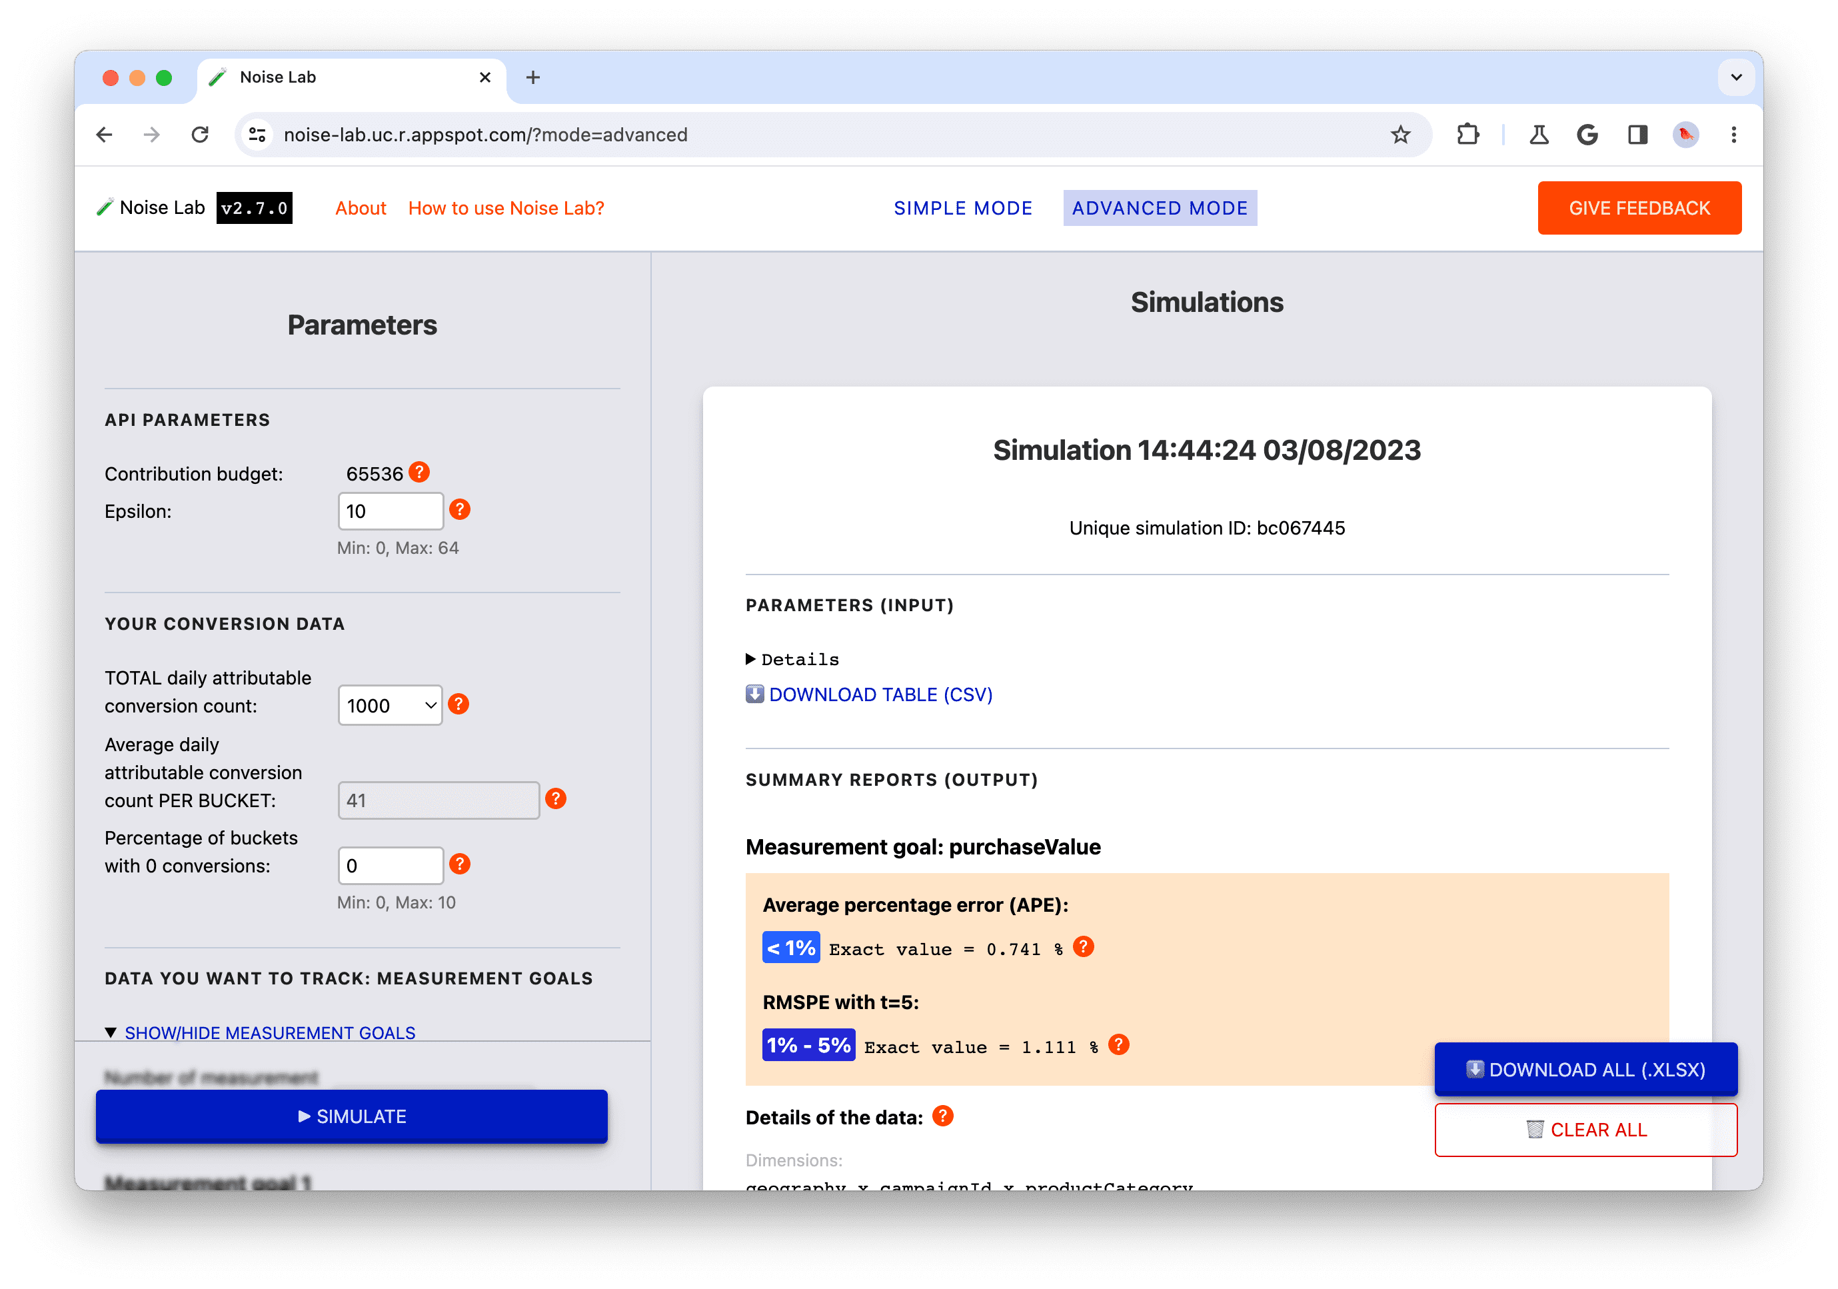Click DOWNLOAD ALL XLSX button
1838x1289 pixels.
(x=1584, y=1068)
